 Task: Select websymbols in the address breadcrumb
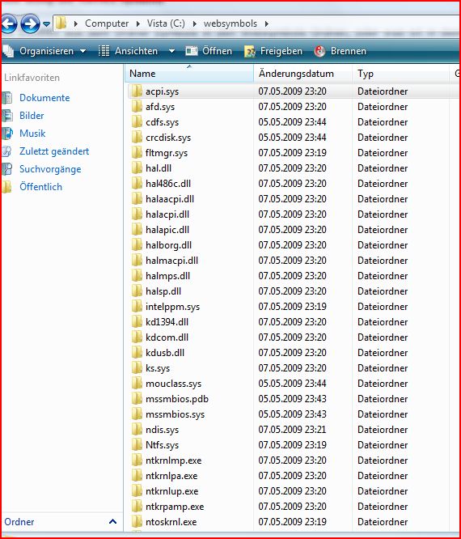(x=230, y=23)
